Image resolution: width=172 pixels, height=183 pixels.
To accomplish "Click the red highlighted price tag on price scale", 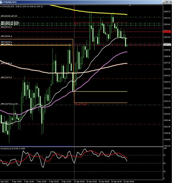I will [167, 32].
